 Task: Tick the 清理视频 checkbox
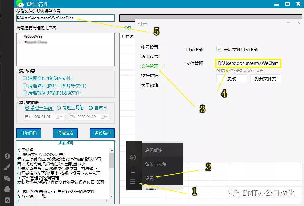pyautogui.click(x=25, y=93)
